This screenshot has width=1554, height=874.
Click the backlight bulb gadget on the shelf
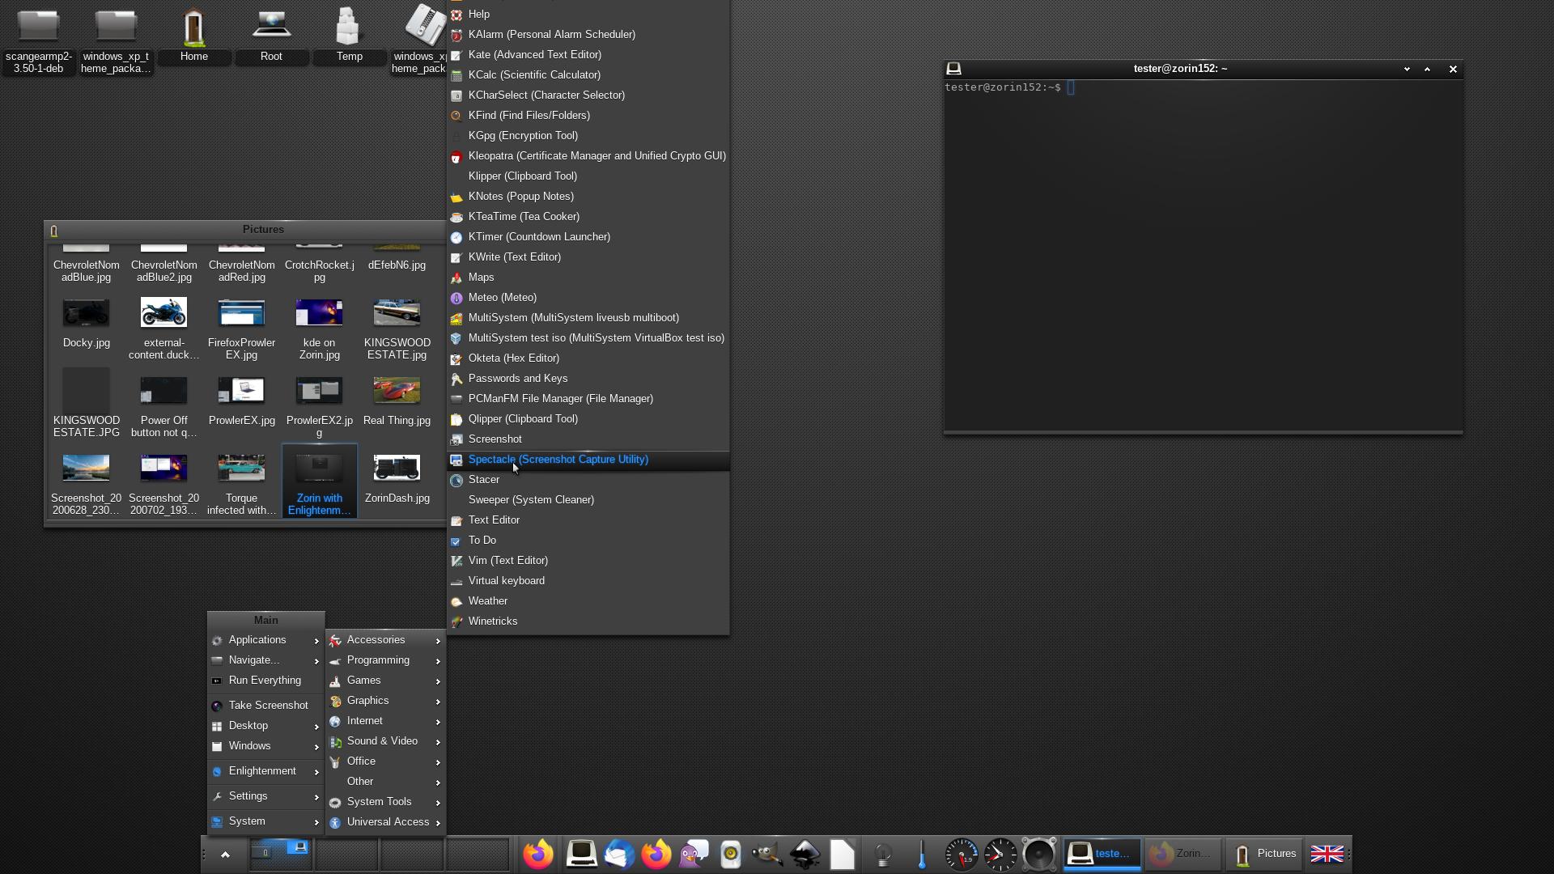click(883, 855)
